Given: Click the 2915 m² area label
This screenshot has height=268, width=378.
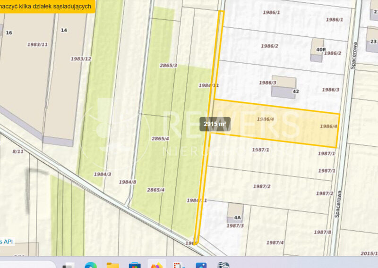Looking at the screenshot, I should click(215, 124).
